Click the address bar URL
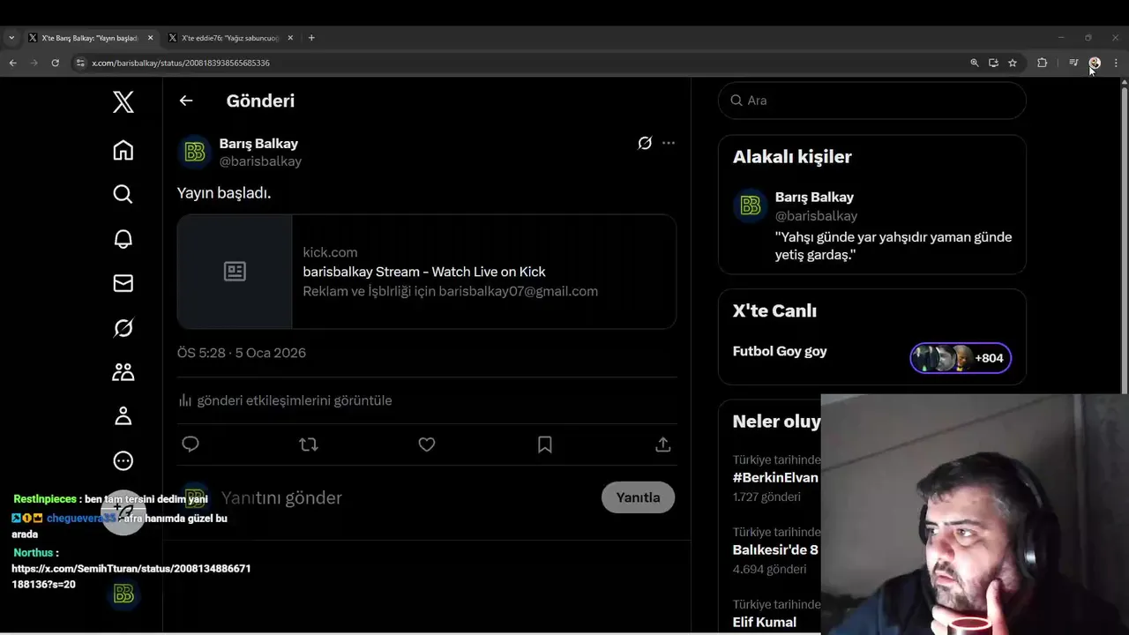The image size is (1129, 635). (x=181, y=63)
